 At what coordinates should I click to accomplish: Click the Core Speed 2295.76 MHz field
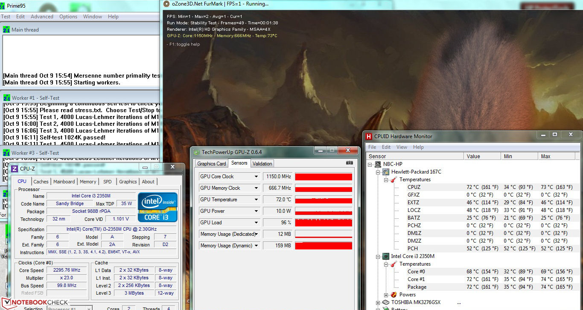[67, 270]
